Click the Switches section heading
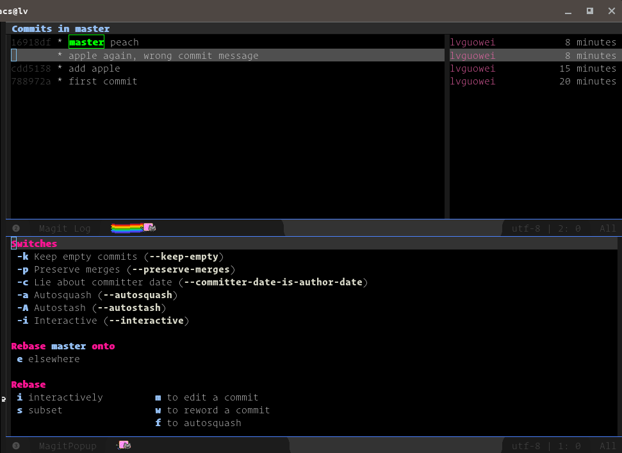This screenshot has height=453, width=622. pos(34,244)
